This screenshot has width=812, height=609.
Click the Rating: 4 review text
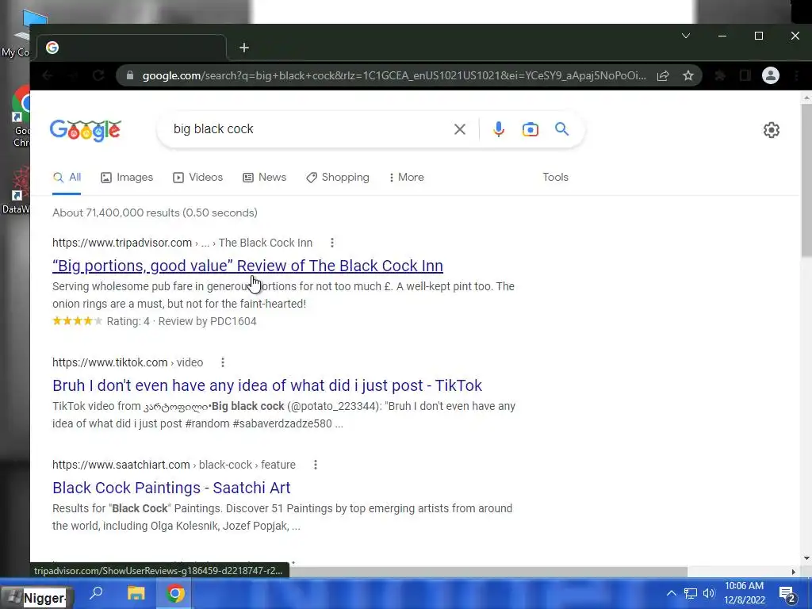point(128,322)
